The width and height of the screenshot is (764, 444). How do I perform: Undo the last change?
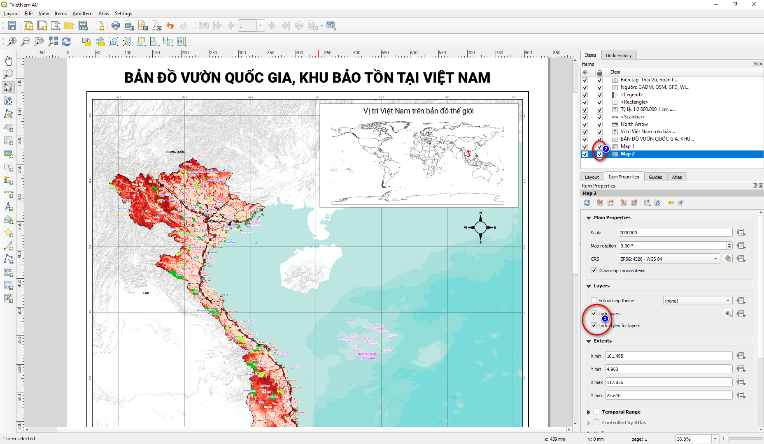tap(170, 26)
